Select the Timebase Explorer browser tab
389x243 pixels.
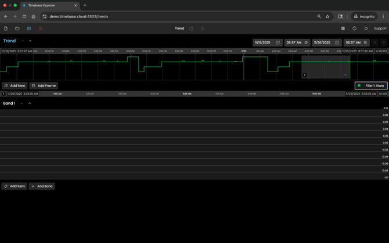pyautogui.click(x=49, y=5)
